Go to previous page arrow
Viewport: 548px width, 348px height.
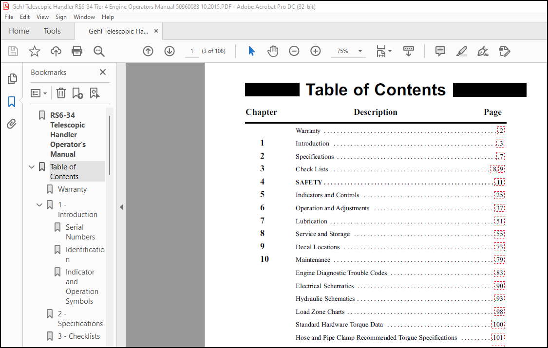click(148, 51)
